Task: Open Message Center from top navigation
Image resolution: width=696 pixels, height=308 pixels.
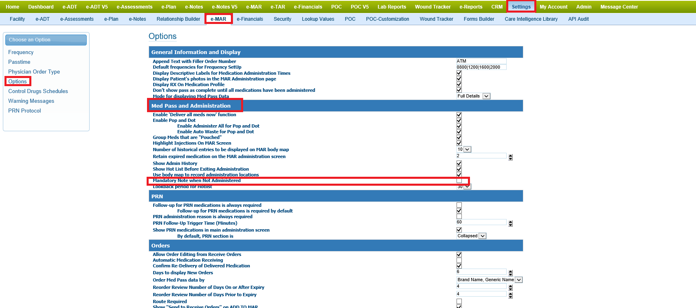Action: [x=619, y=7]
